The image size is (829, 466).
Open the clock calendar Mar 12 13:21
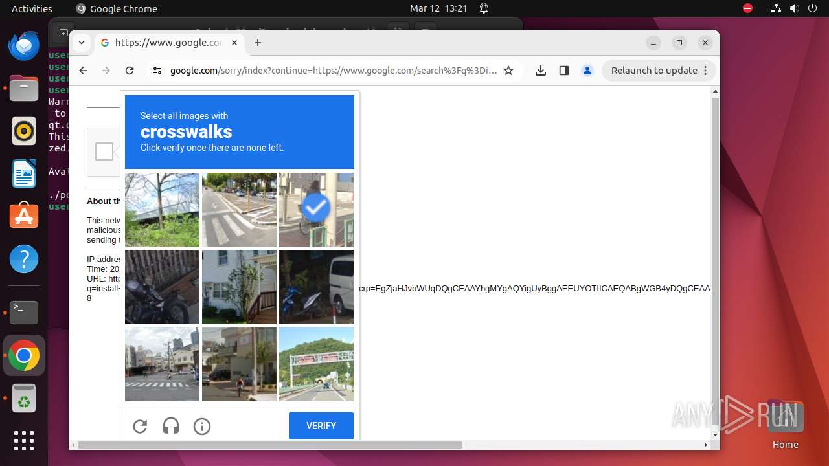click(x=438, y=8)
